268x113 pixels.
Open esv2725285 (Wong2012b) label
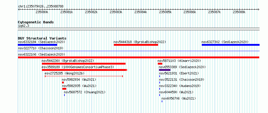click(x=65, y=73)
